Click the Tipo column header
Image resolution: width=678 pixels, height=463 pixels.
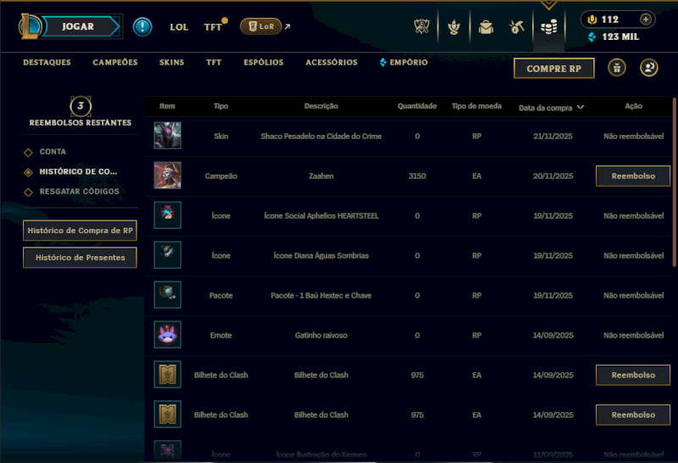pos(220,106)
